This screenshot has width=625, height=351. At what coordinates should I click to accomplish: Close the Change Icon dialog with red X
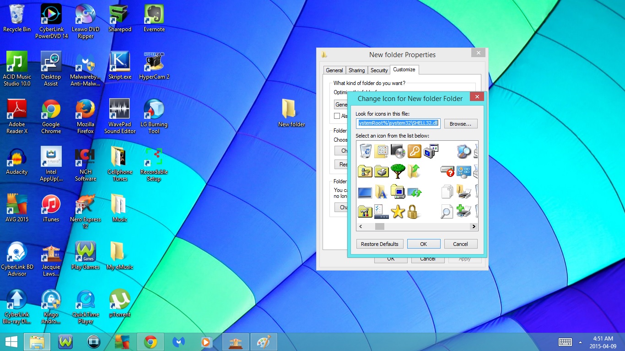pos(477,97)
